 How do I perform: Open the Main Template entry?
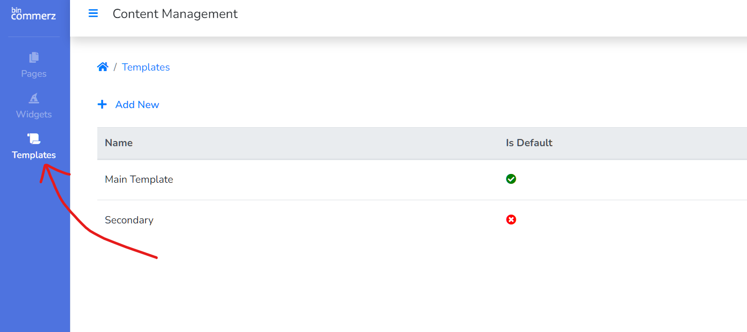(x=138, y=179)
